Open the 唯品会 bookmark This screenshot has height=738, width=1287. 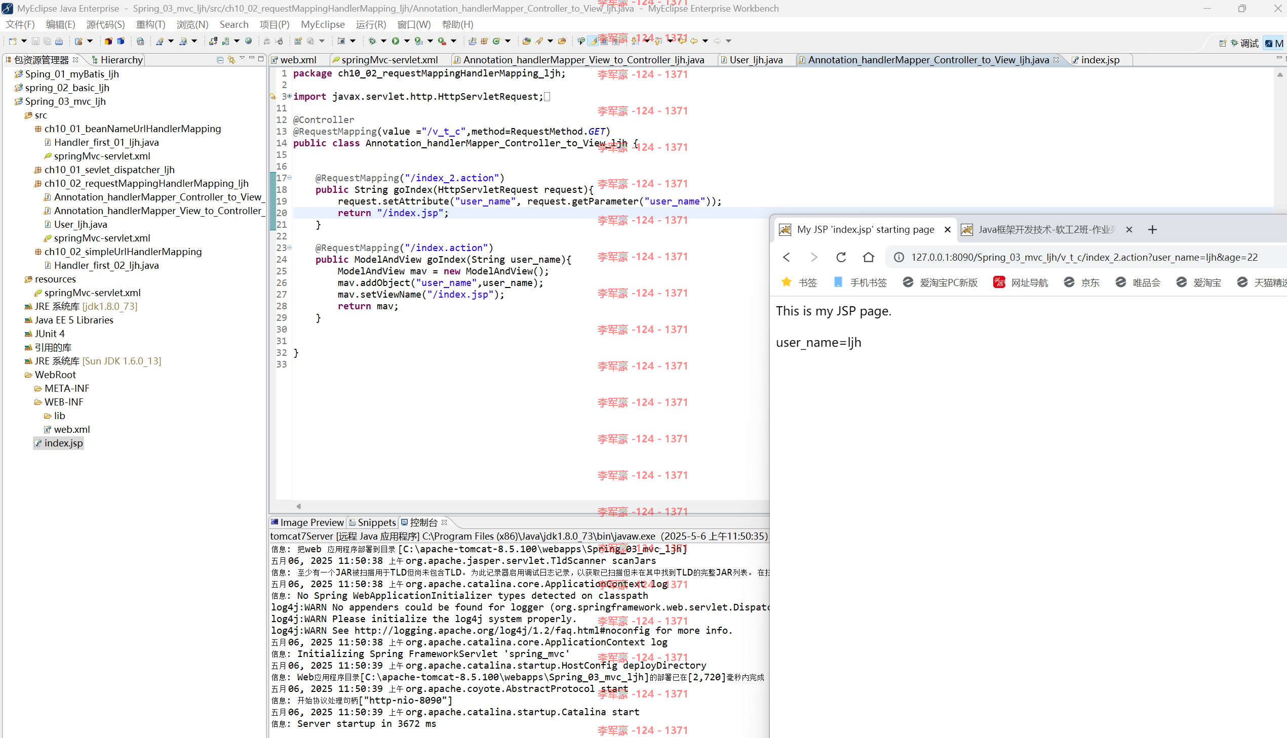pyautogui.click(x=1138, y=282)
